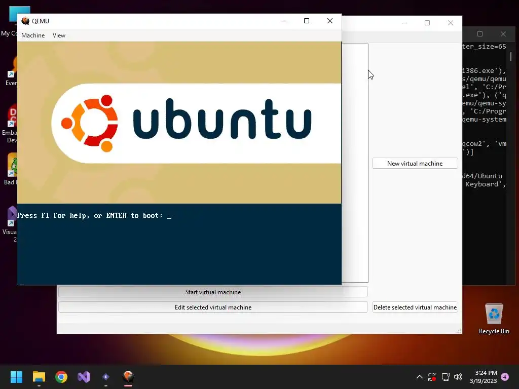The height and width of the screenshot is (389, 519).
Task: Minimize the virtual machine manager window
Action: (x=404, y=23)
